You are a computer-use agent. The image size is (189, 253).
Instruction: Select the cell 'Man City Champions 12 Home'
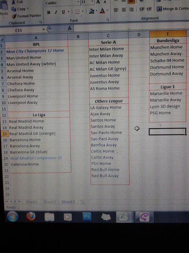(x=37, y=51)
